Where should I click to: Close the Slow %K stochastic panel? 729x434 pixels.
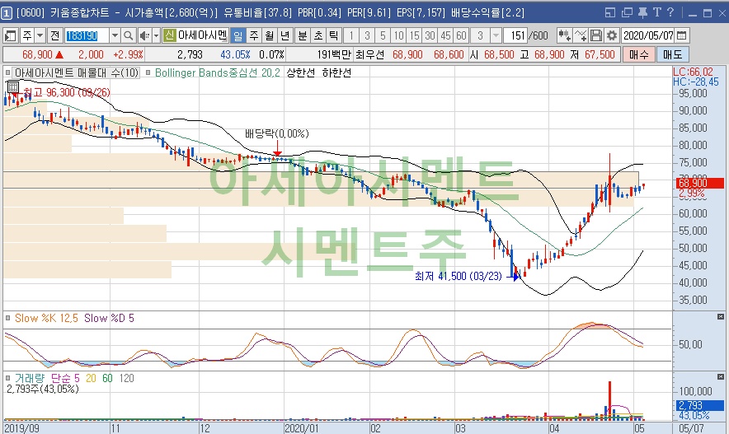pos(720,317)
